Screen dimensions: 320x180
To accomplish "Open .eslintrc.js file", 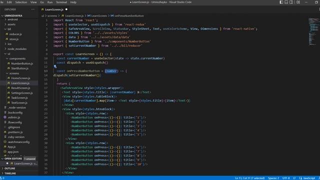I will [19, 117].
